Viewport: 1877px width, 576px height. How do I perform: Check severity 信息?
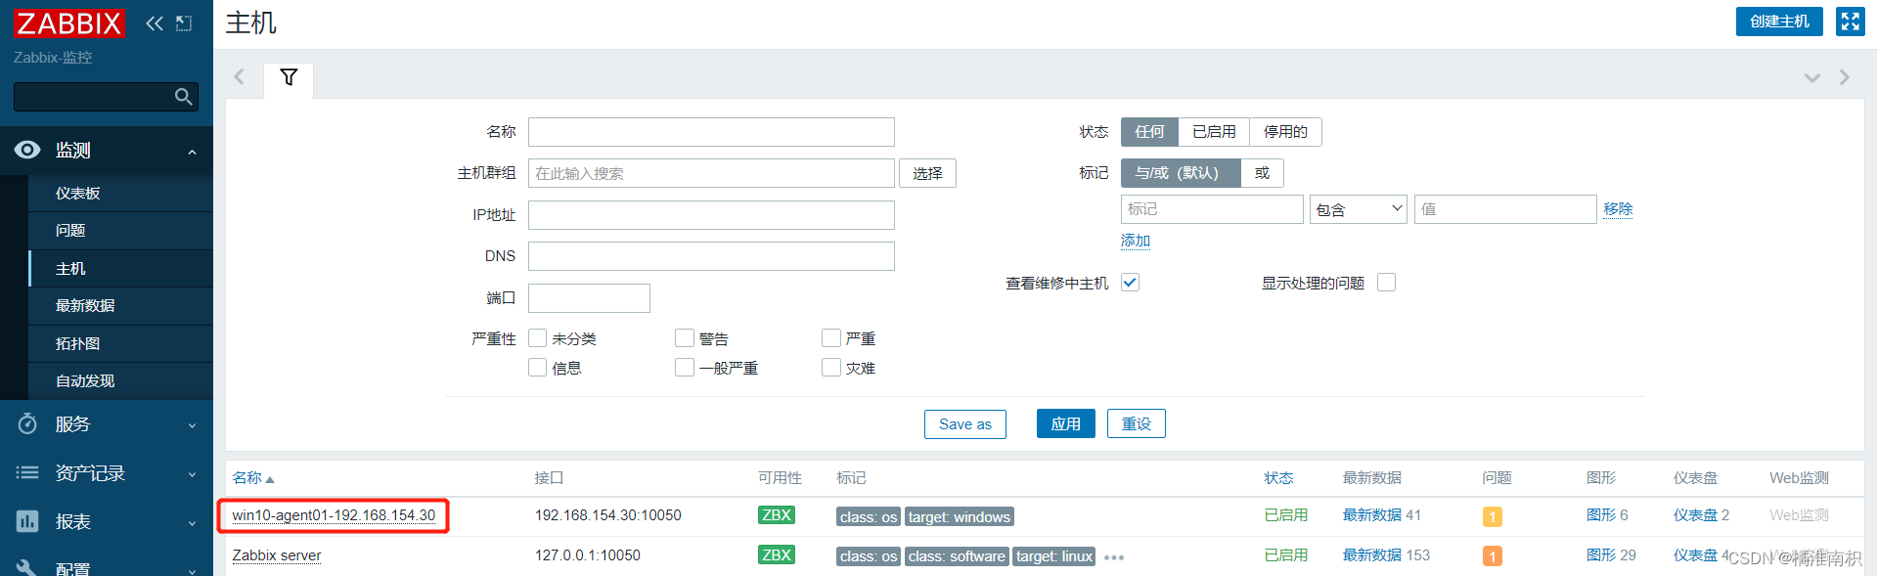tap(537, 368)
